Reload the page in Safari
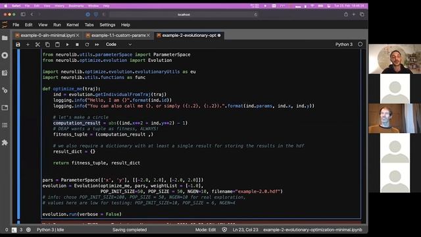This screenshot has height=237, width=421. 256,14
